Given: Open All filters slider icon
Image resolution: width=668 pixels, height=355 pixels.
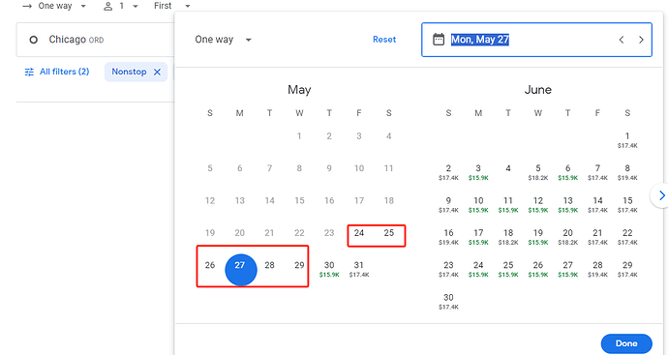Looking at the screenshot, I should tap(29, 72).
